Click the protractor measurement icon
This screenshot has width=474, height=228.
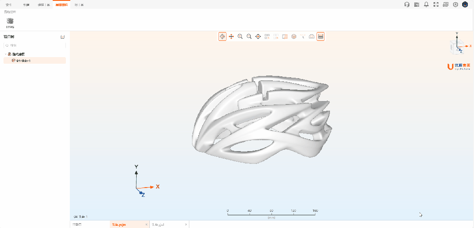[x=311, y=36]
